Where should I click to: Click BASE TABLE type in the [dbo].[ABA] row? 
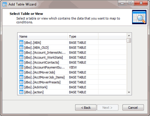pos(77,43)
